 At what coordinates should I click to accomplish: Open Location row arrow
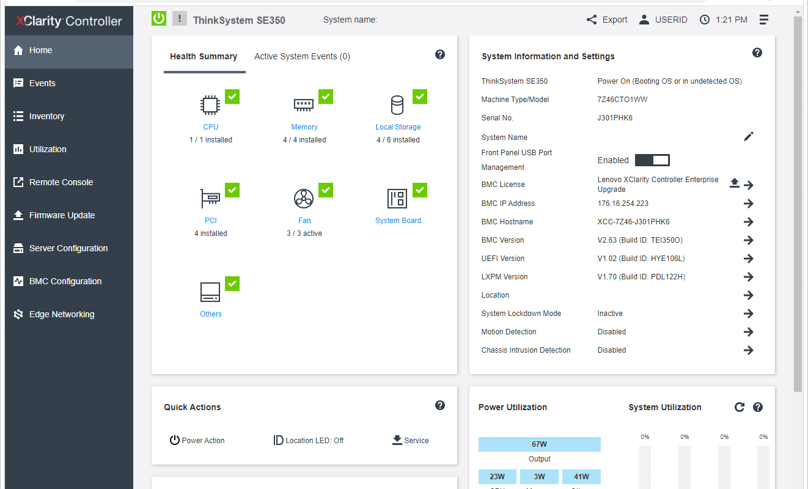pyautogui.click(x=749, y=295)
